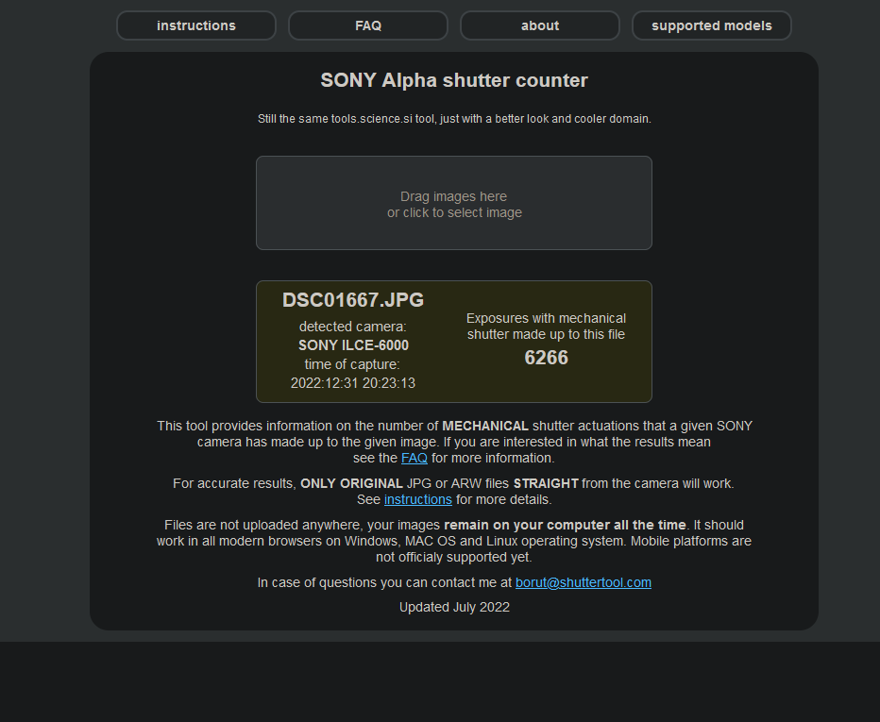Click the SONY Alpha shutter counter heading
The image size is (880, 722).
(454, 80)
